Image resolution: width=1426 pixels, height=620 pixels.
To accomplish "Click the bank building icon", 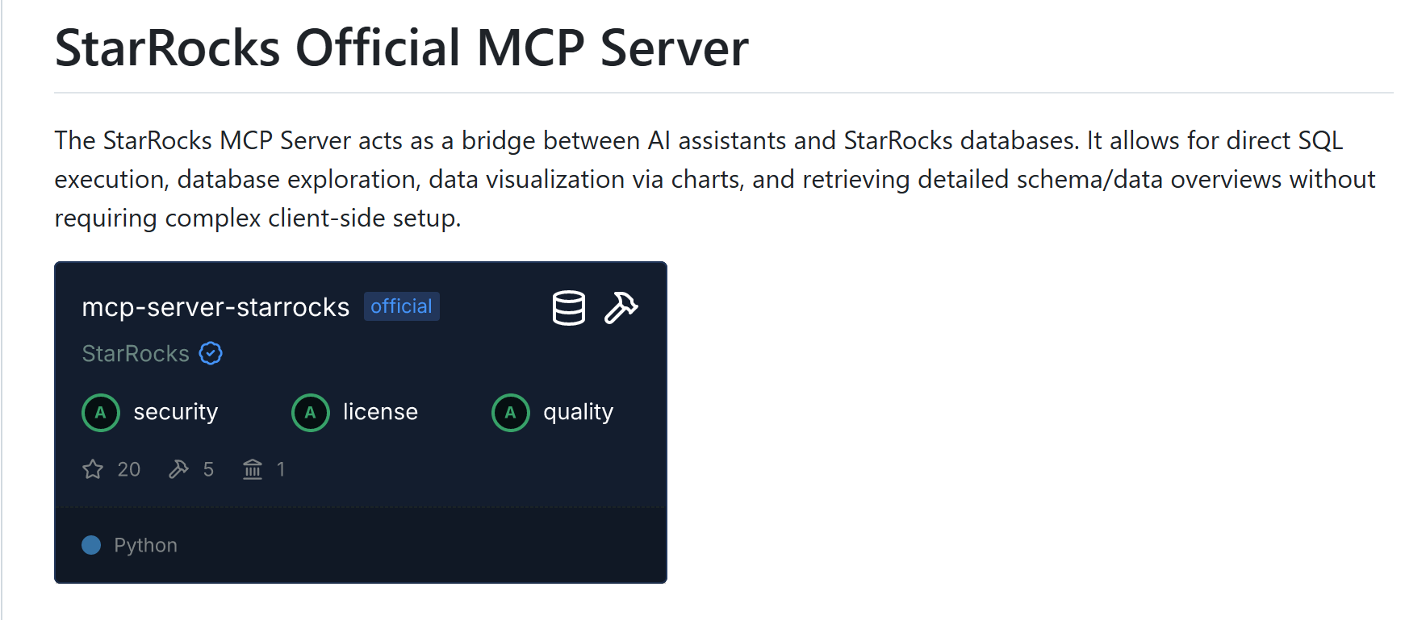I will (x=253, y=469).
